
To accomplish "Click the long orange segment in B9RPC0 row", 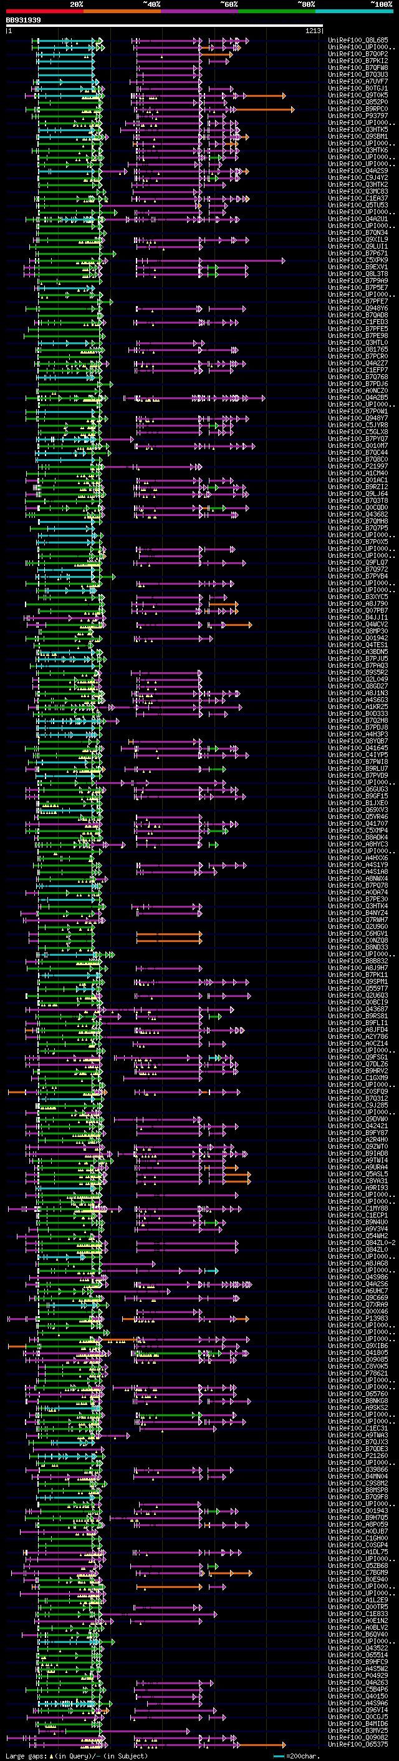I will click(264, 109).
